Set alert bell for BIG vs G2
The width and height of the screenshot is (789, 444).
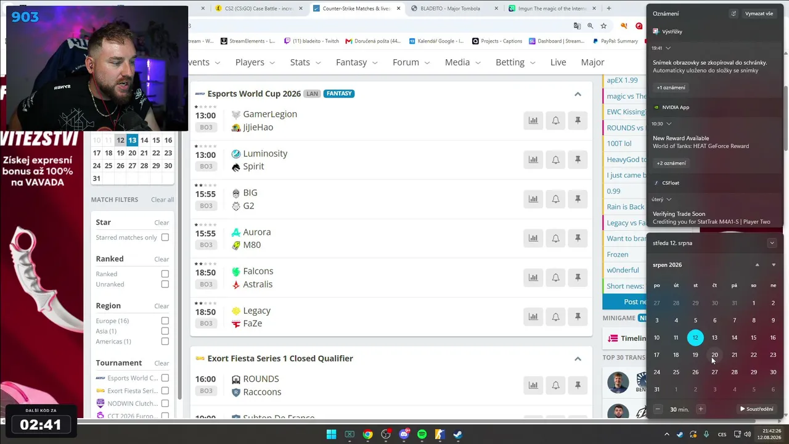(x=555, y=199)
